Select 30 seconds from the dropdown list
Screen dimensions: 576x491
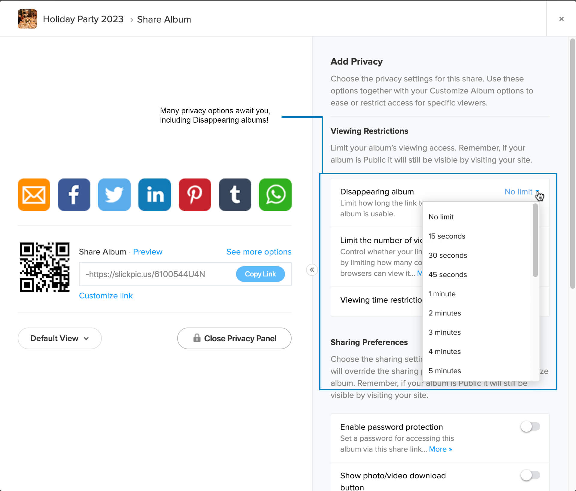pyautogui.click(x=447, y=255)
